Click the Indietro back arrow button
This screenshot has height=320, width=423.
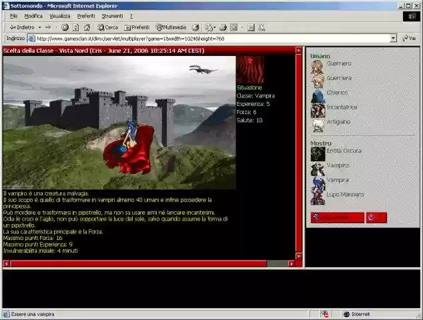pyautogui.click(x=22, y=27)
